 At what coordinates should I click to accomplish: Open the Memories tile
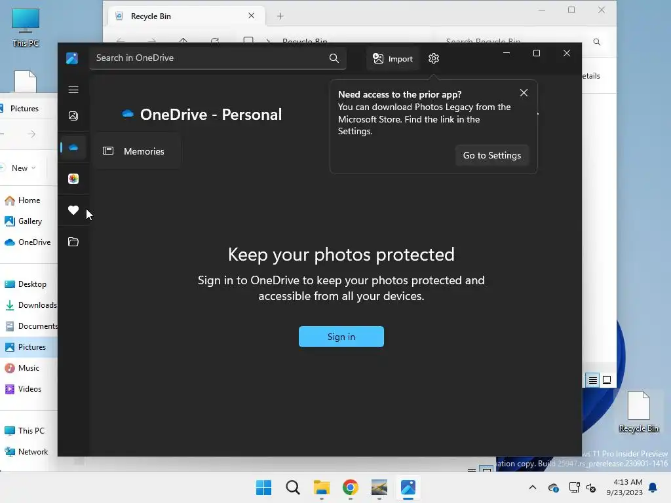click(x=136, y=151)
